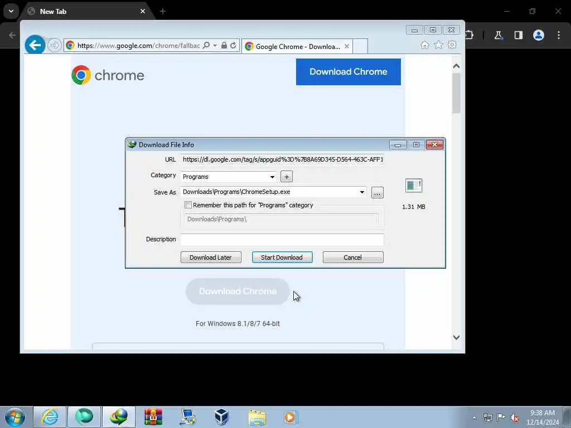Click the For Windows 8.1/8/7 64-bit text
This screenshot has width=571, height=428.
point(238,324)
